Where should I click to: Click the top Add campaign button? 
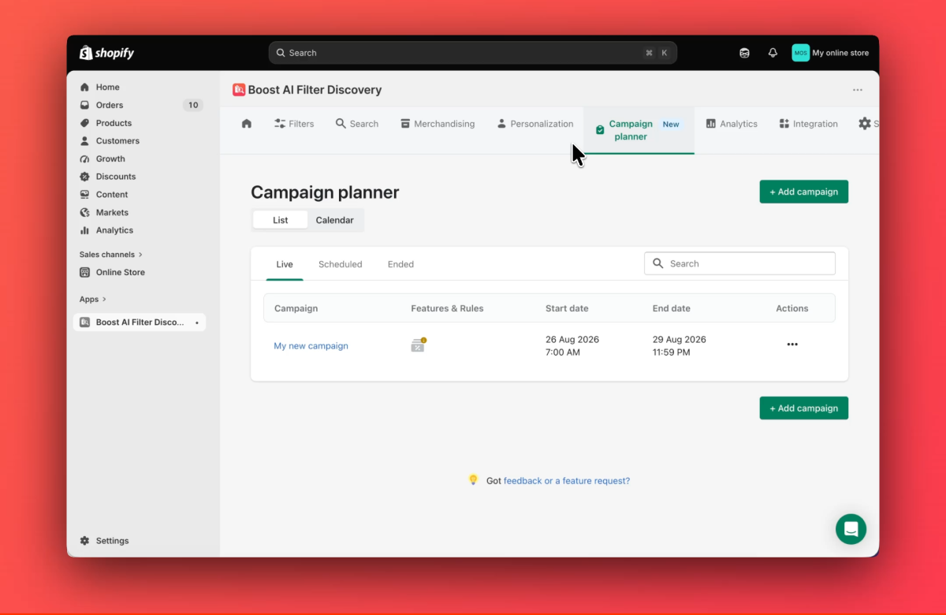tap(804, 192)
